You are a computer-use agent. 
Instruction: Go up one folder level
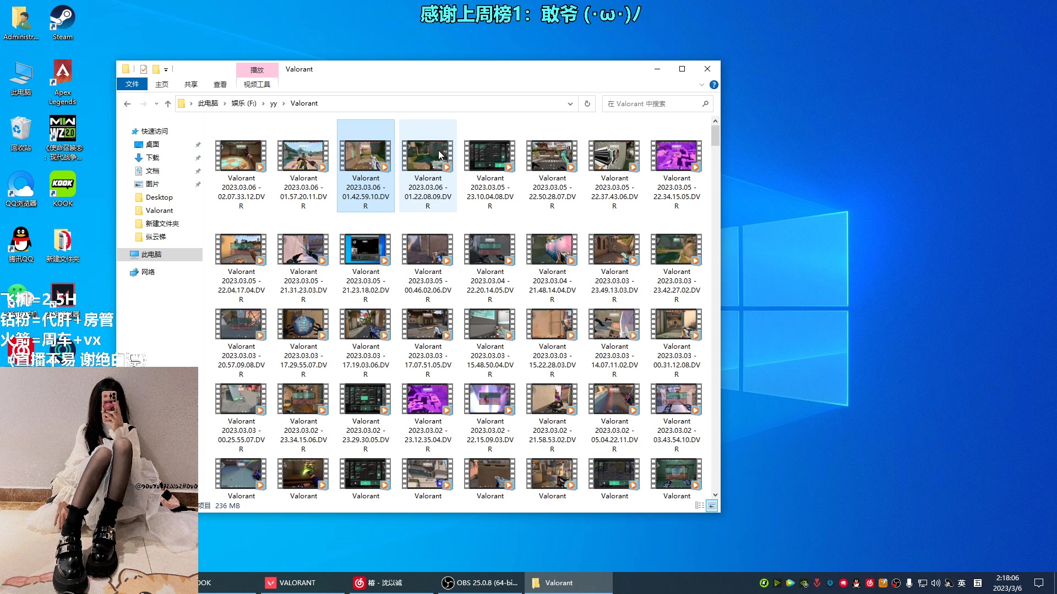coord(168,103)
